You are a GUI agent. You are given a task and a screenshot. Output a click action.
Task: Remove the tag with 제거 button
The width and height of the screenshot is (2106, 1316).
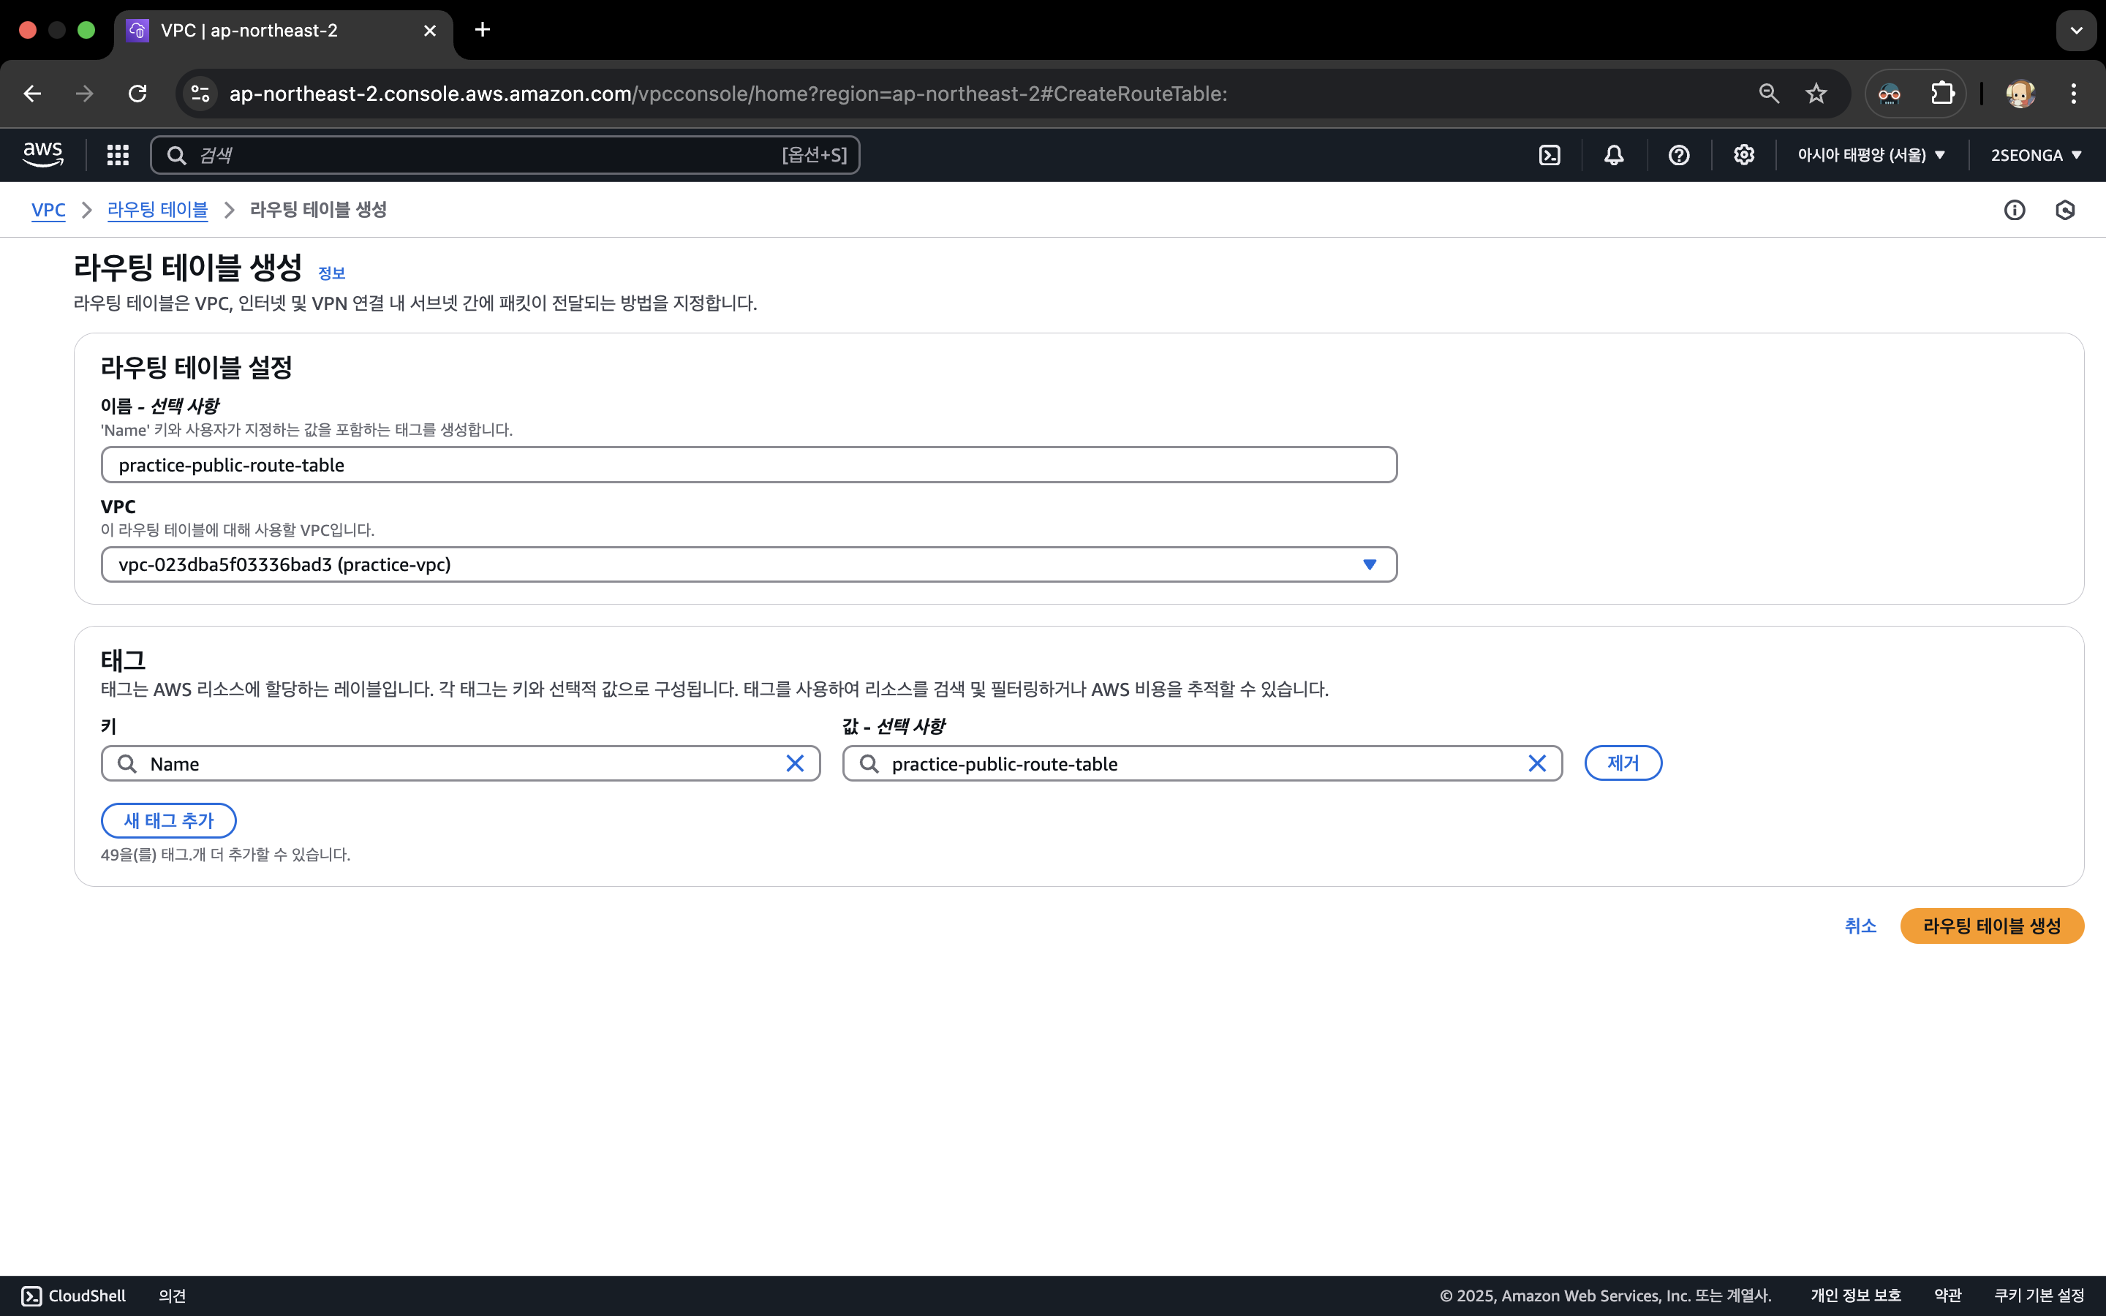pos(1622,763)
